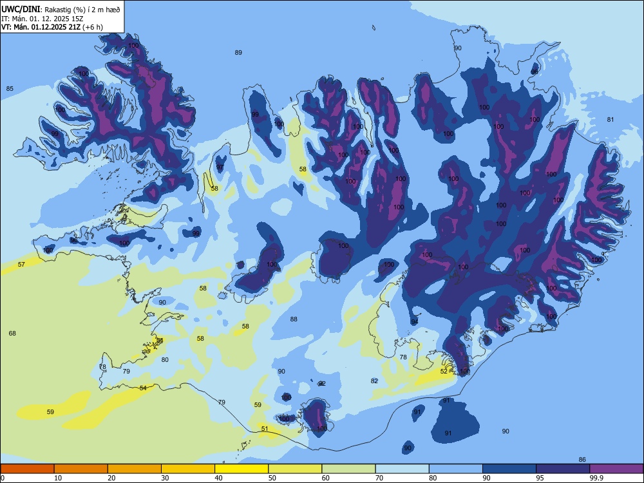644x483 pixels.
Task: Click the 51 value on the south coast
Action: point(265,429)
